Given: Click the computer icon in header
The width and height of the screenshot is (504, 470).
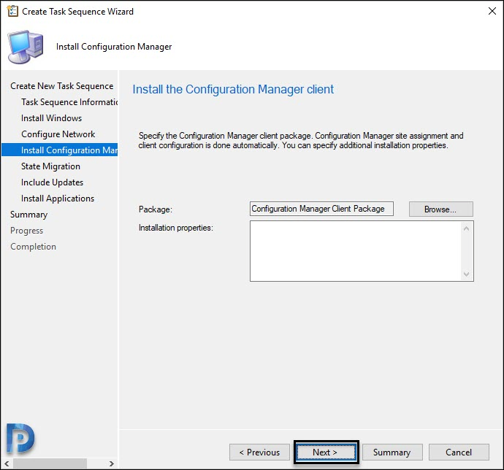Looking at the screenshot, I should 26,47.
